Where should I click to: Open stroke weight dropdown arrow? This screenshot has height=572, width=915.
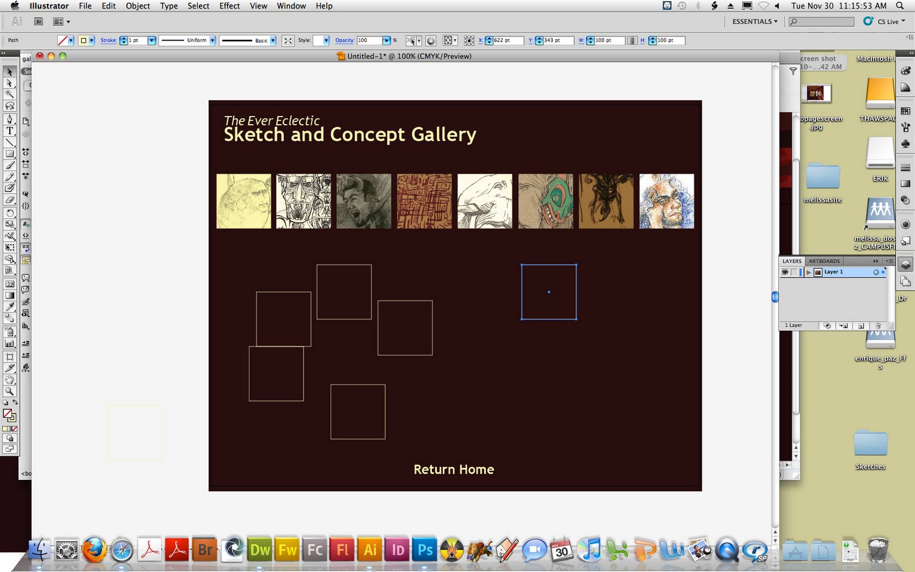(x=152, y=41)
